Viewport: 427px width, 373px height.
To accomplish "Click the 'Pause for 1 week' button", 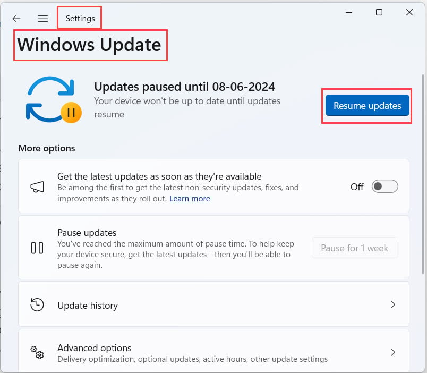I will pyautogui.click(x=355, y=248).
